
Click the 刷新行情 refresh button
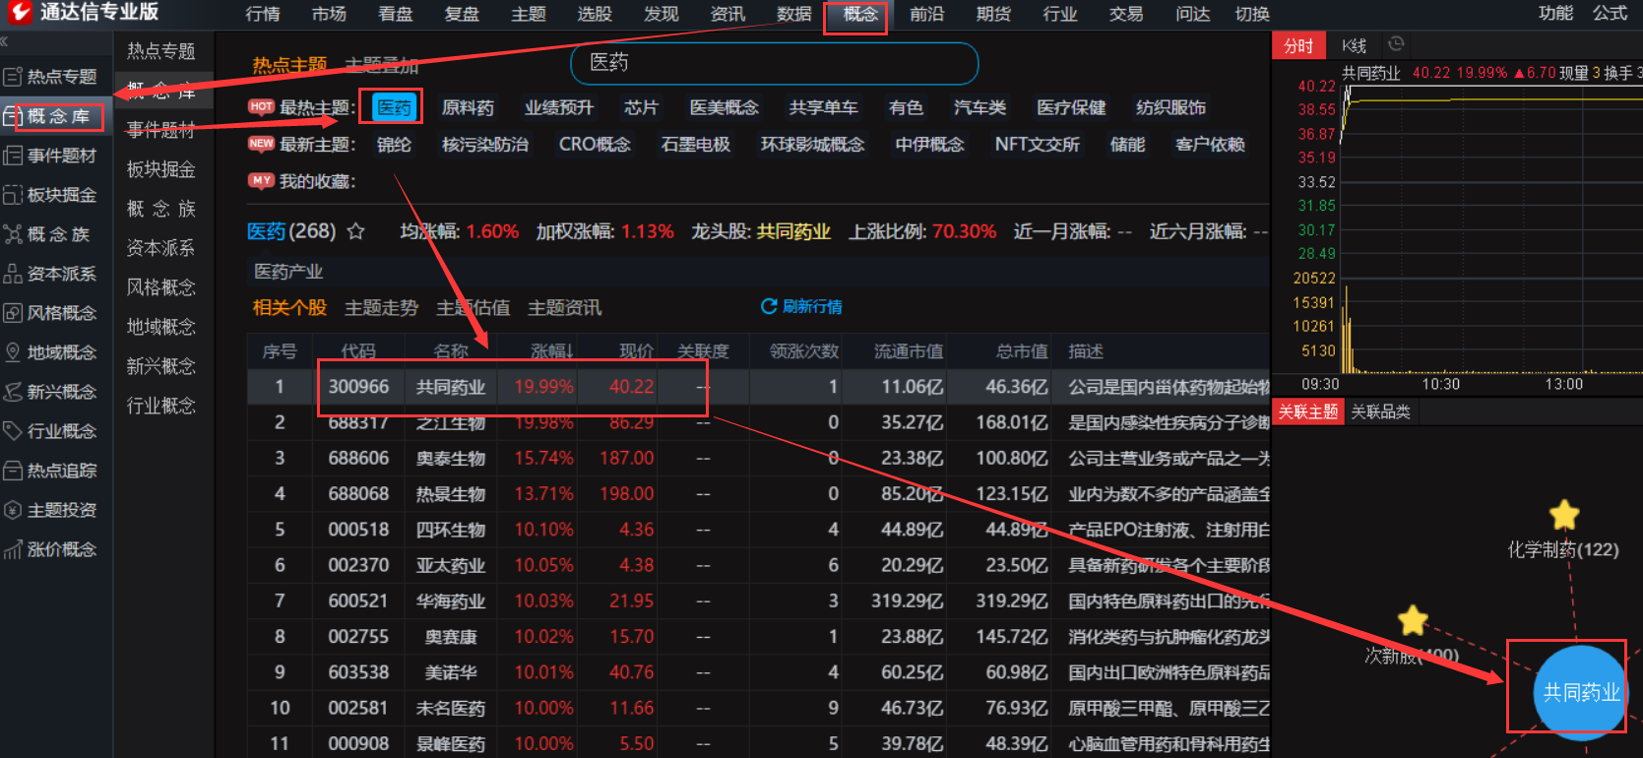801,306
